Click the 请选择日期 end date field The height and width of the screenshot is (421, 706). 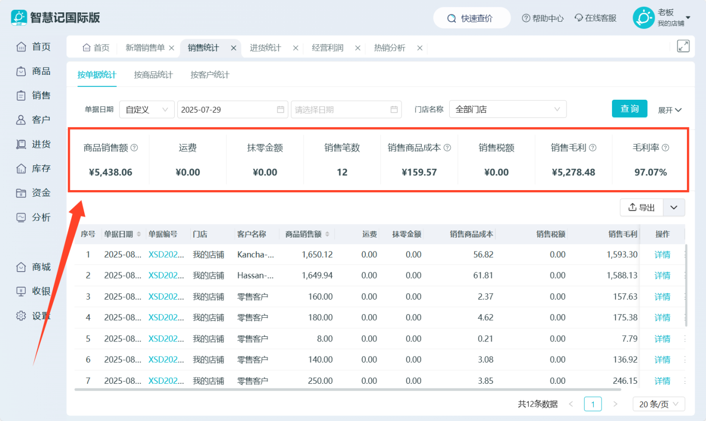pyautogui.click(x=346, y=110)
